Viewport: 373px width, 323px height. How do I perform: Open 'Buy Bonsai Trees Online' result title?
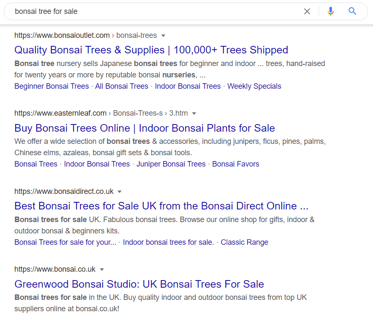coord(145,128)
